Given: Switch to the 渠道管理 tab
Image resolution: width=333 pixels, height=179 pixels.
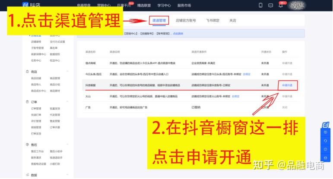Looking at the screenshot, I should pyautogui.click(x=159, y=21).
